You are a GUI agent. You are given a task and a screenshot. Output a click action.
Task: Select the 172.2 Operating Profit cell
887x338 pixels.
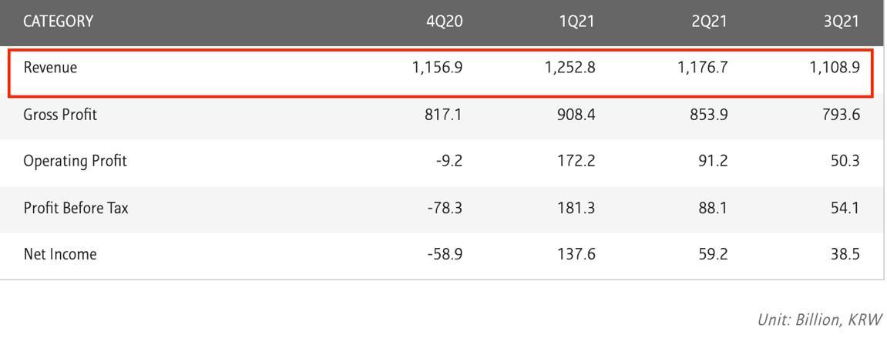pos(576,161)
